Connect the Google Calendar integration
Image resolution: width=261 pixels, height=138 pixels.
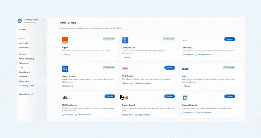click(230, 96)
